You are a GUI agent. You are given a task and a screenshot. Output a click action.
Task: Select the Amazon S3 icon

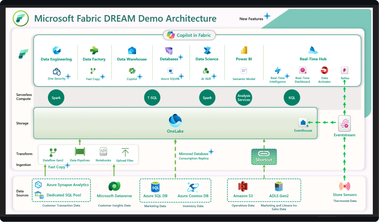[243, 187]
